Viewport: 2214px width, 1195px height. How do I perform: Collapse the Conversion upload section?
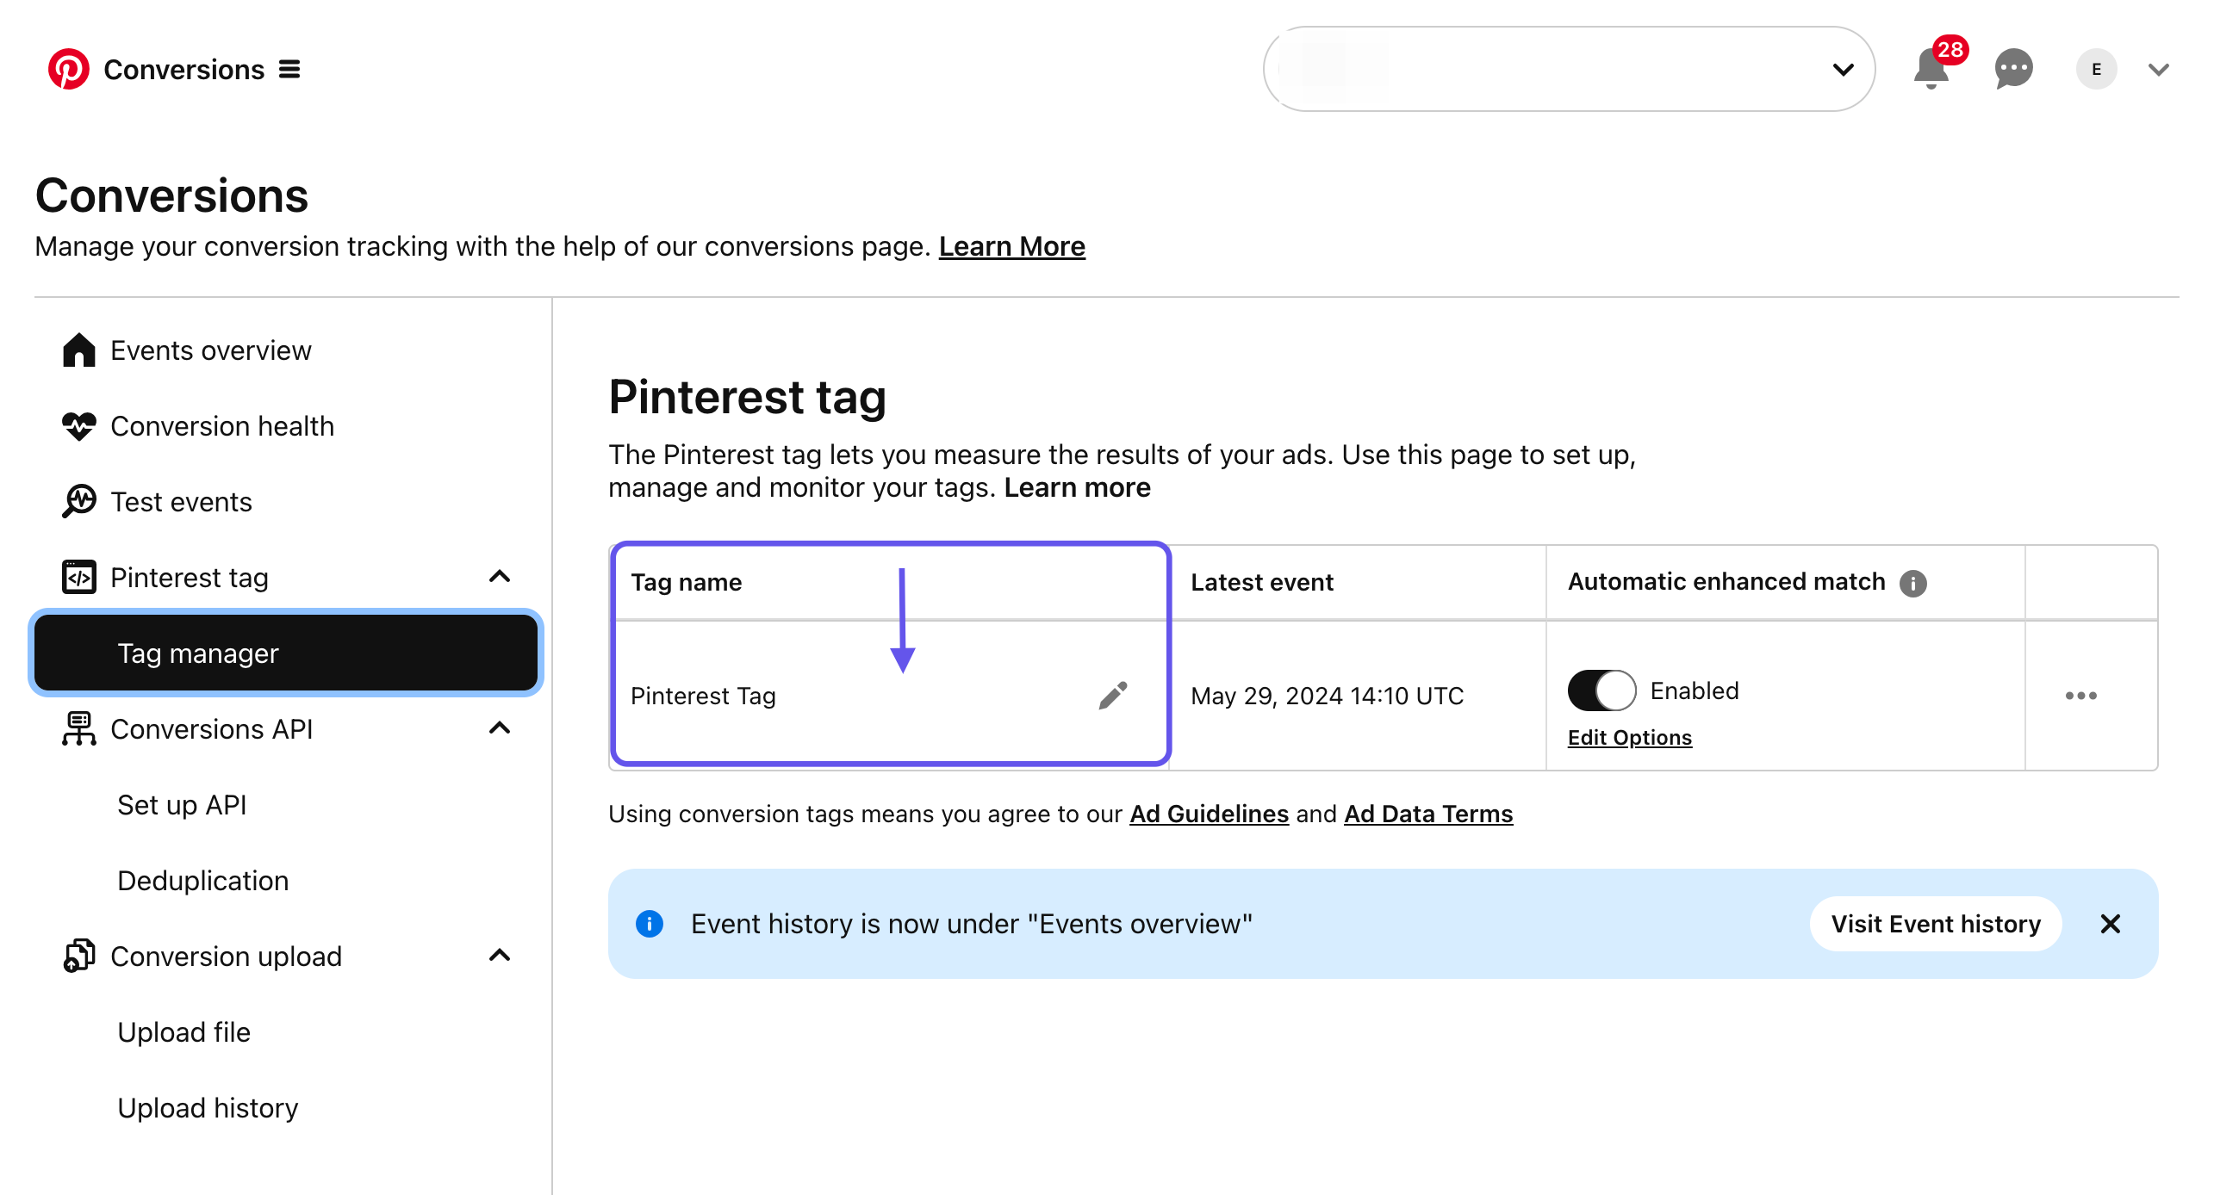click(500, 956)
